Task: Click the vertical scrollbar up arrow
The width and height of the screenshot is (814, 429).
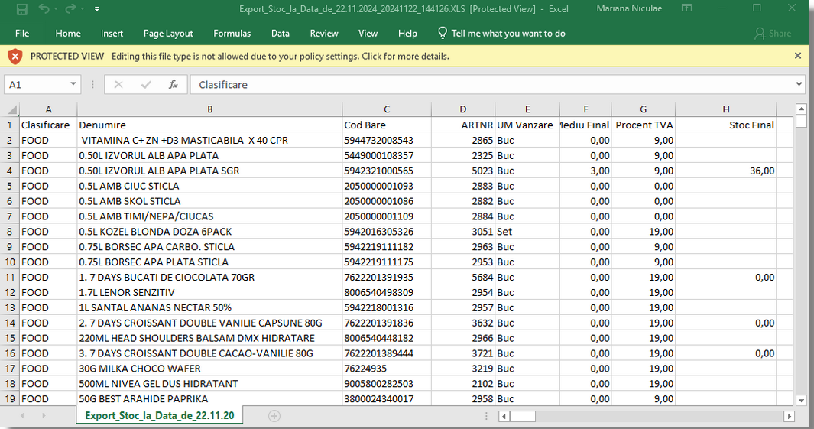Action: (801, 109)
